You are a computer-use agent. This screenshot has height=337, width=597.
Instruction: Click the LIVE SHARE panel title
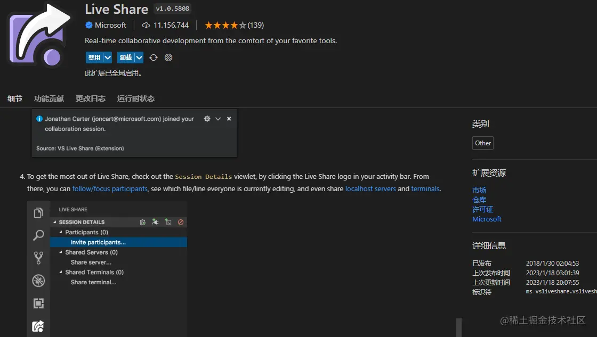(x=73, y=210)
